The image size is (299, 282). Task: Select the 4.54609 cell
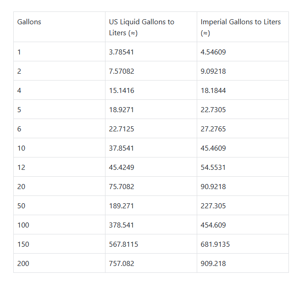213,52
